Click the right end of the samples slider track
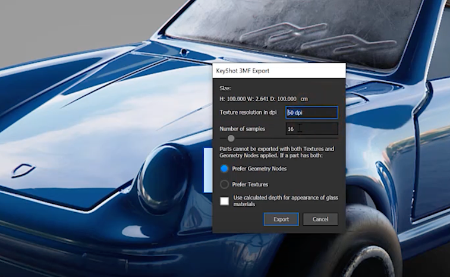This screenshot has height=277, width=450. pyautogui.click(x=336, y=138)
